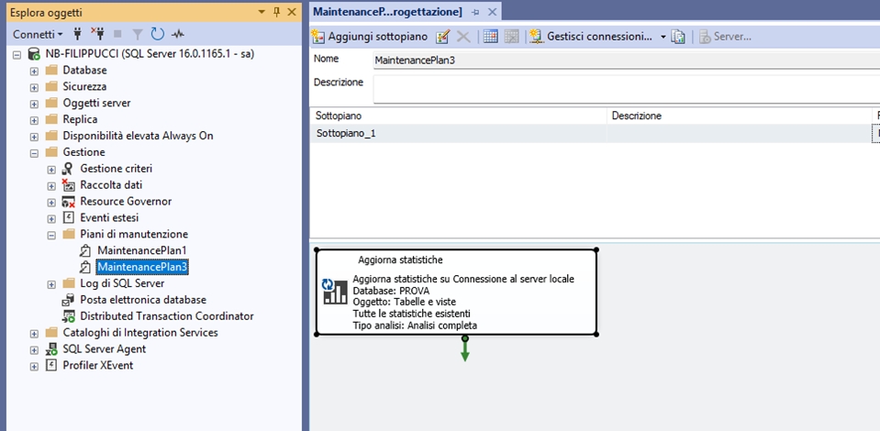Expand the Database folder
This screenshot has width=880, height=431.
[x=34, y=72]
